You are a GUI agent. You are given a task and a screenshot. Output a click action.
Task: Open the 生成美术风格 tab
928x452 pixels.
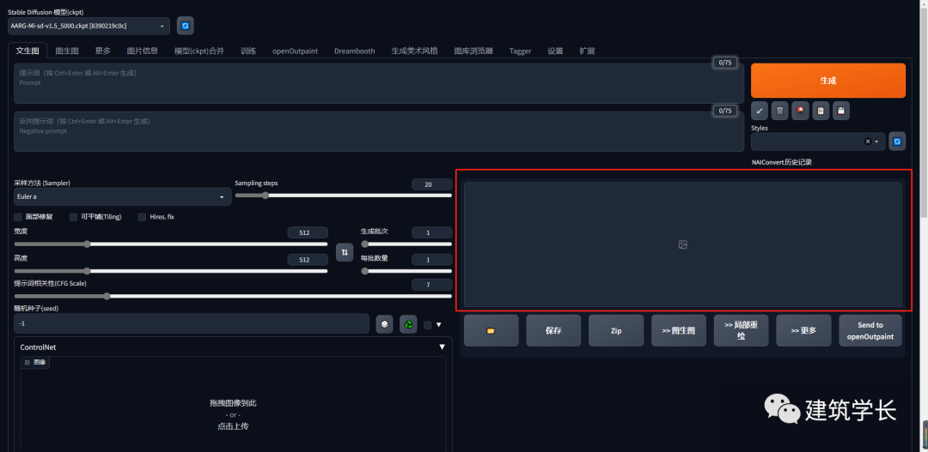click(414, 51)
